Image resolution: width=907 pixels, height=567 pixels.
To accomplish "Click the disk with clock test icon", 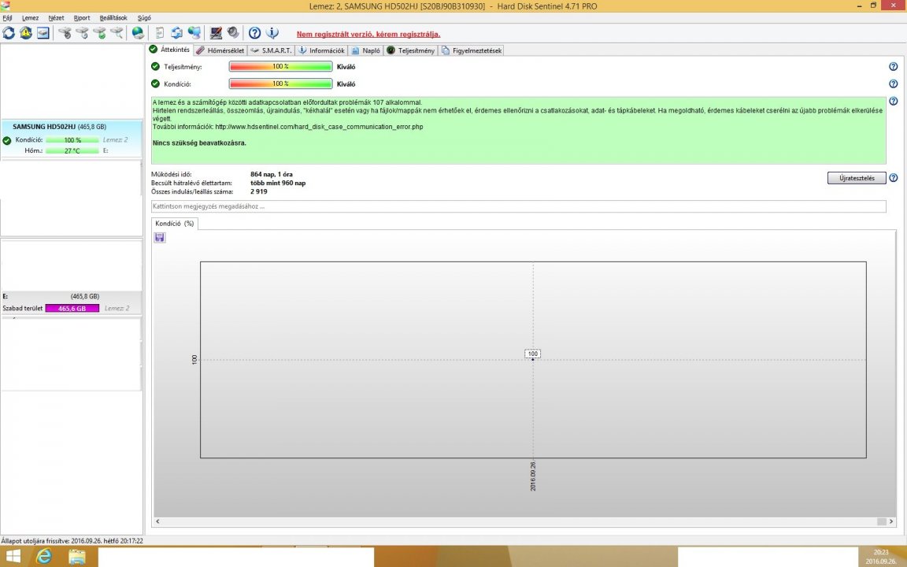I will click(x=82, y=33).
